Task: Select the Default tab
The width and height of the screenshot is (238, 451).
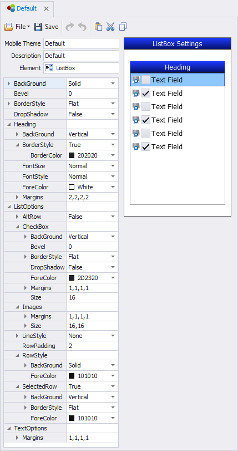Action: pos(27,8)
